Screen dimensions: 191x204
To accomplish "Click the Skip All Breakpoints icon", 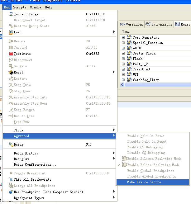I will click(11, 179).
